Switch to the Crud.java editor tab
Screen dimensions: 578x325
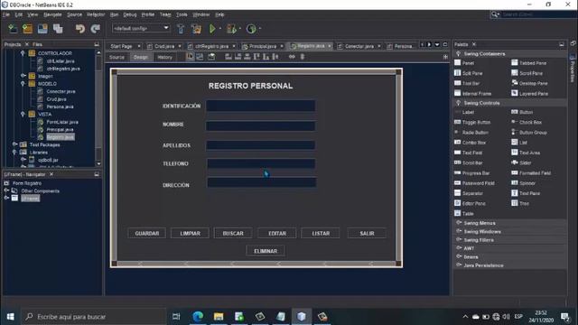tap(164, 46)
